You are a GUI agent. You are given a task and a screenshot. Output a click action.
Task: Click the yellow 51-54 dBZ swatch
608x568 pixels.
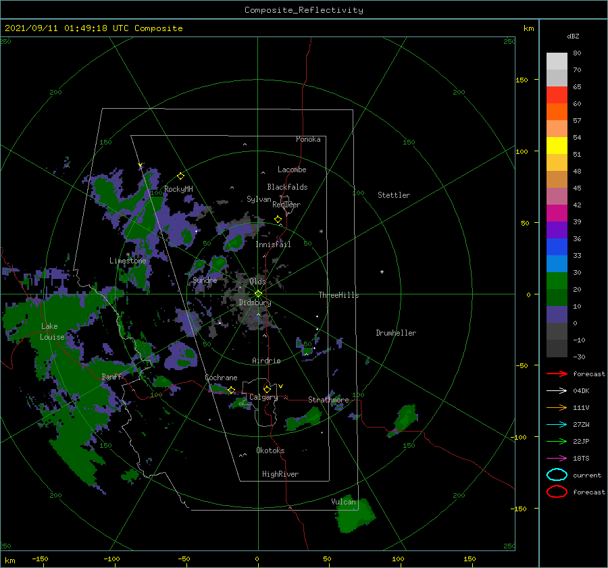(557, 146)
